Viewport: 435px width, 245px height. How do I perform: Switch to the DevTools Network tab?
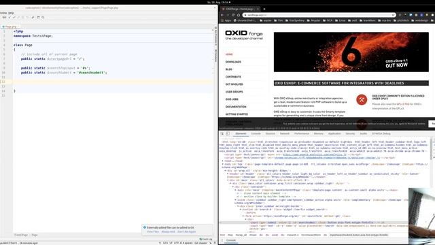tap(284, 133)
